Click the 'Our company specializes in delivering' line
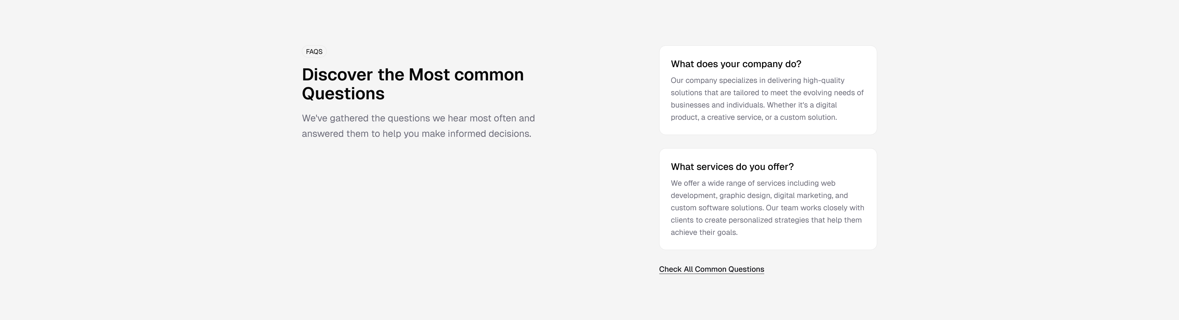1179x320 pixels. pyautogui.click(x=757, y=81)
